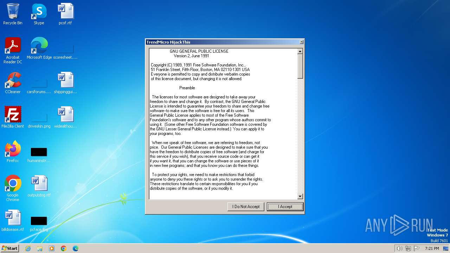
Task: Select the pcface.jpg file icon
Action: [x=39, y=223]
